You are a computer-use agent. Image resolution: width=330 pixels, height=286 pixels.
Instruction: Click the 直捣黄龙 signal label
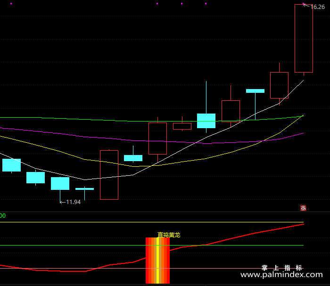click(x=169, y=235)
